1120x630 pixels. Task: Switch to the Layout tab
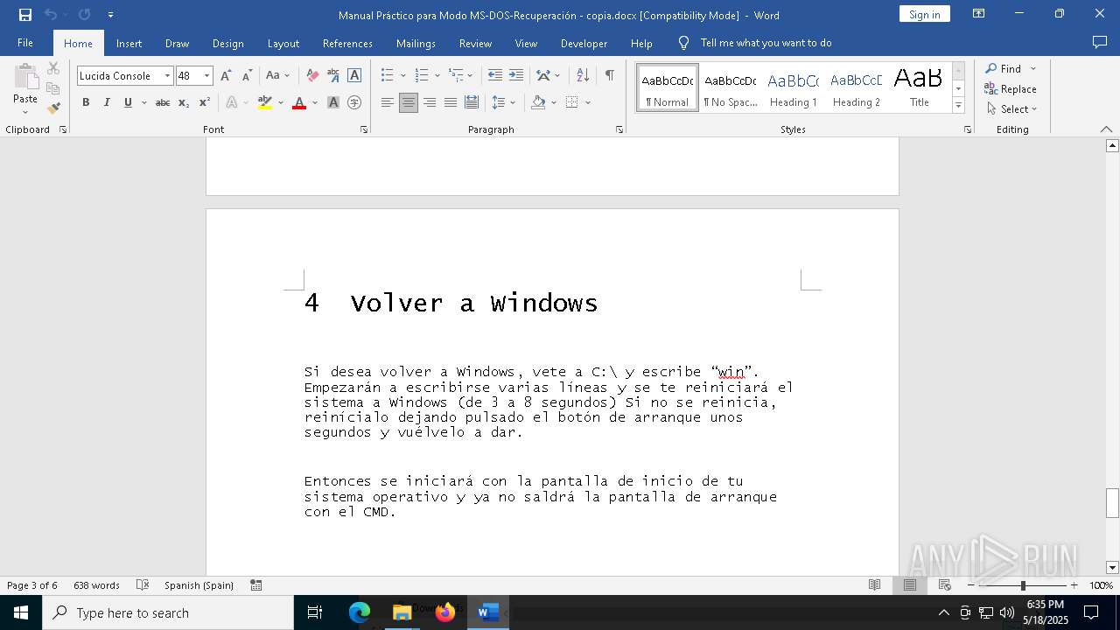click(x=283, y=43)
